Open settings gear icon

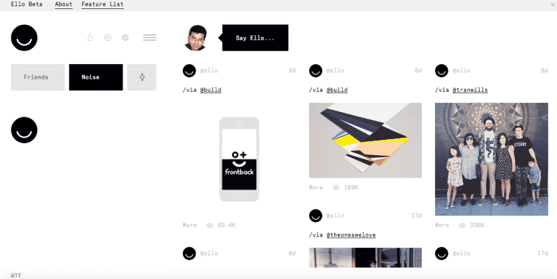125,38
